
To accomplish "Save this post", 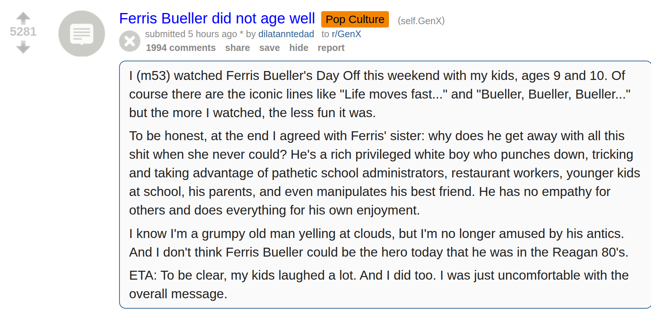I will click(269, 48).
